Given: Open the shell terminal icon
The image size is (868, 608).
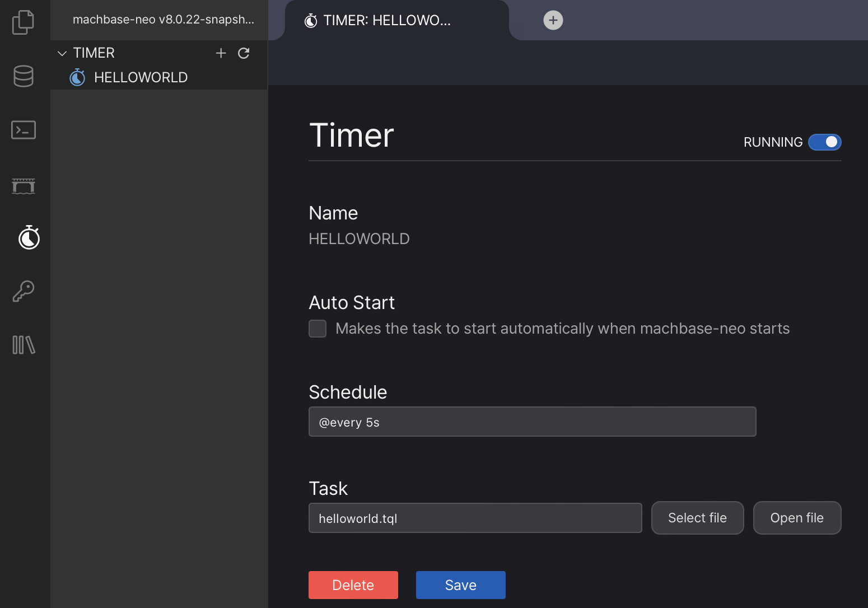Looking at the screenshot, I should pos(23,130).
